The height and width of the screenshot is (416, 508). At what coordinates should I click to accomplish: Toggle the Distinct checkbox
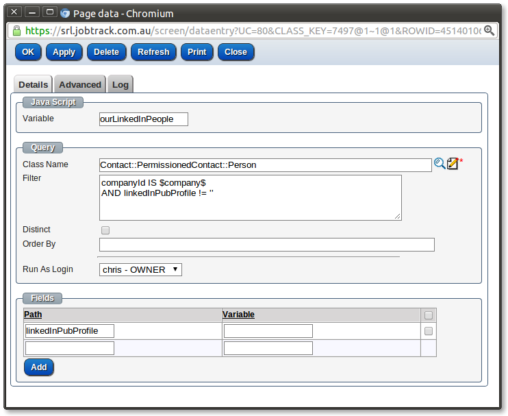(x=105, y=230)
